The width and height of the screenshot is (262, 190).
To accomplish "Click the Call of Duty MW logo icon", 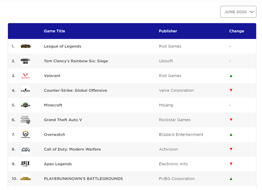I will 25,149.
